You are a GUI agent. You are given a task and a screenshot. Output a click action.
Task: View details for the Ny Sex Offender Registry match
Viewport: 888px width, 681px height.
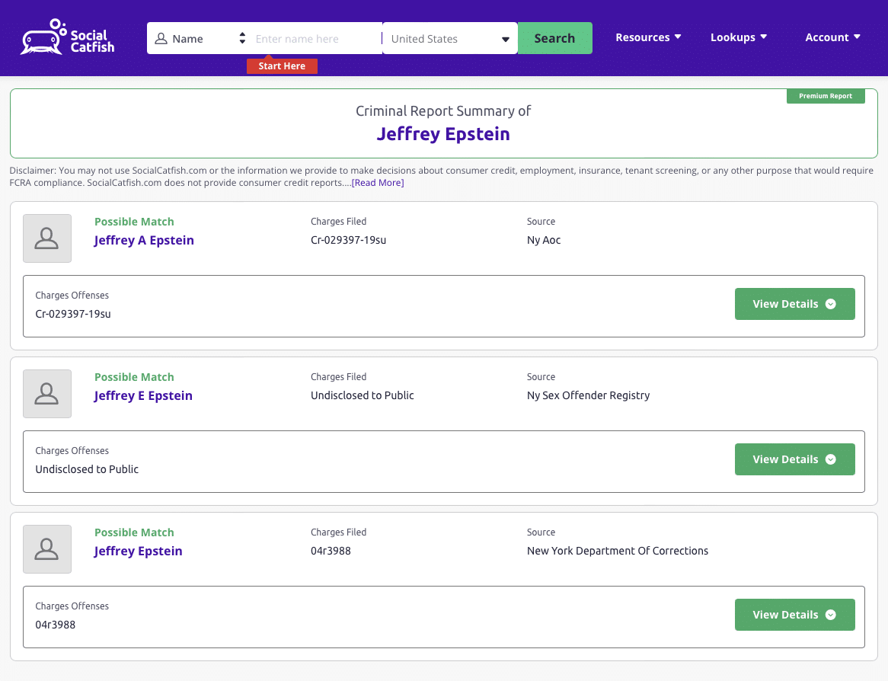794,459
